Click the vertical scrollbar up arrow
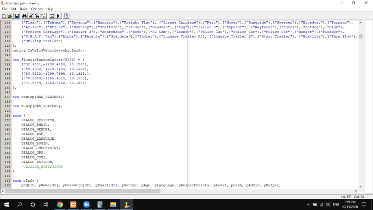The image size is (373, 210). 361,23
